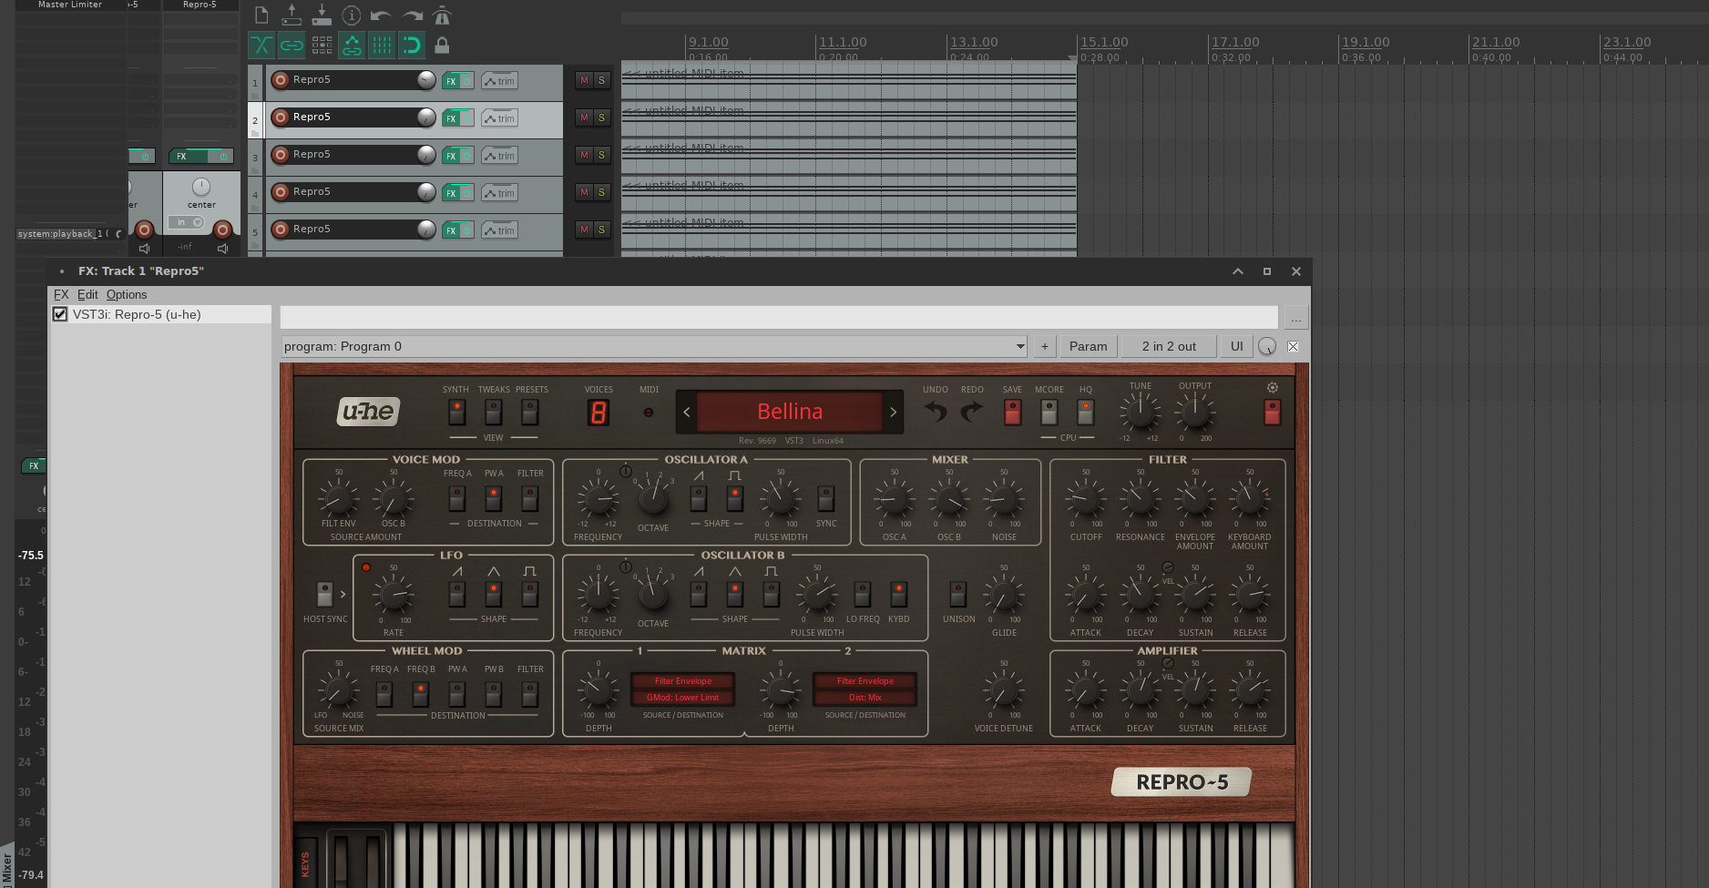1709x888 pixels.
Task: Toggle item grouping chain-link icon
Action: tap(292, 45)
